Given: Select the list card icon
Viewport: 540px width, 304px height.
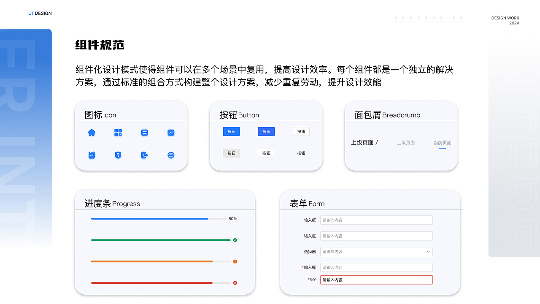Looking at the screenshot, I should (144, 132).
